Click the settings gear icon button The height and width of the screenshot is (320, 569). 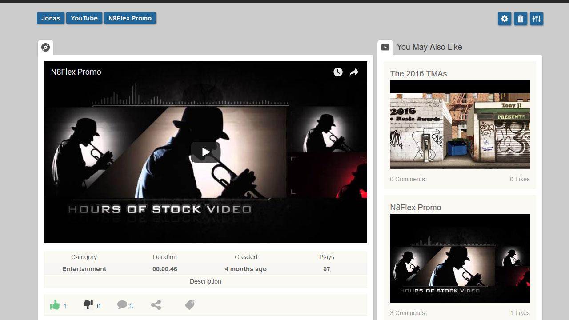[505, 19]
